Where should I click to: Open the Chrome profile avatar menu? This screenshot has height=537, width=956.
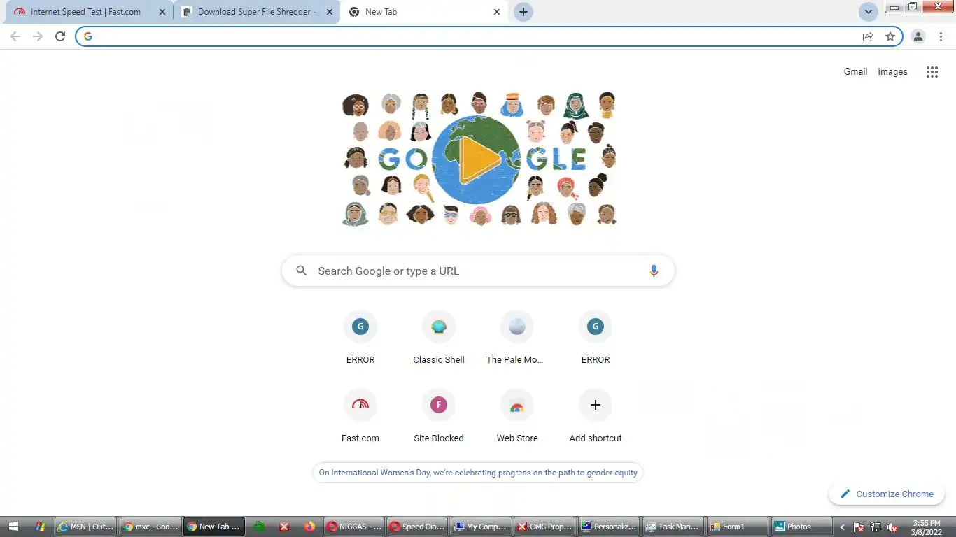pyautogui.click(x=918, y=36)
